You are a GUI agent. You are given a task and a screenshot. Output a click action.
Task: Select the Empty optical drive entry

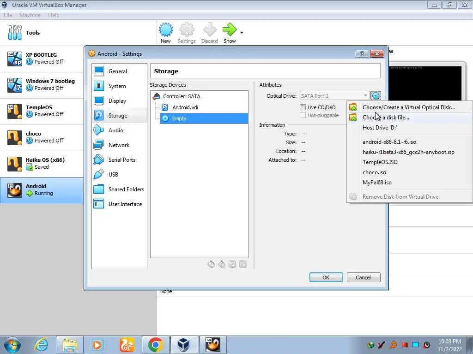204,118
